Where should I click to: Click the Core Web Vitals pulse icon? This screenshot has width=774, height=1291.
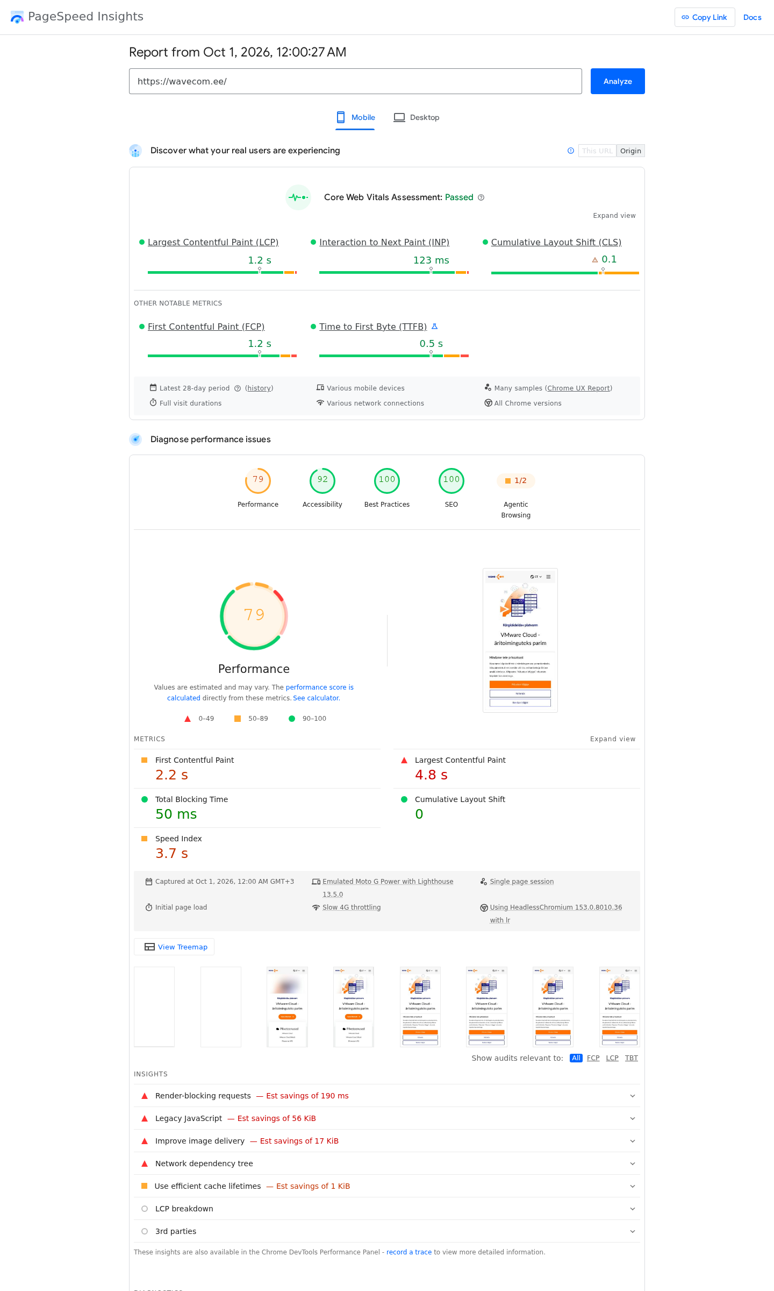coord(298,197)
